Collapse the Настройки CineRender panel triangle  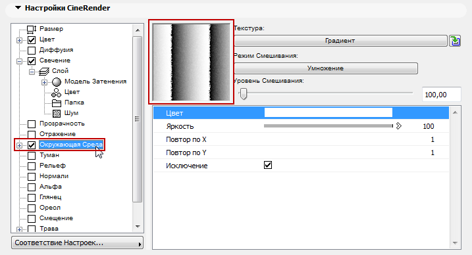18,8
